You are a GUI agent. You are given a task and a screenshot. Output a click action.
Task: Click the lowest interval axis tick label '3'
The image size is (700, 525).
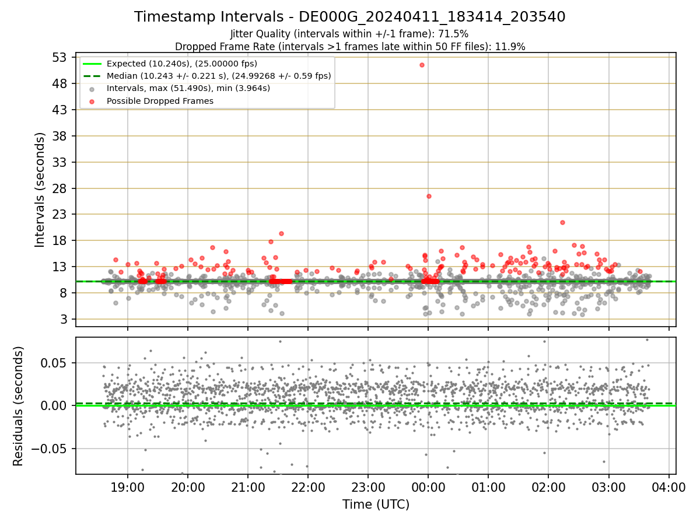coord(65,319)
